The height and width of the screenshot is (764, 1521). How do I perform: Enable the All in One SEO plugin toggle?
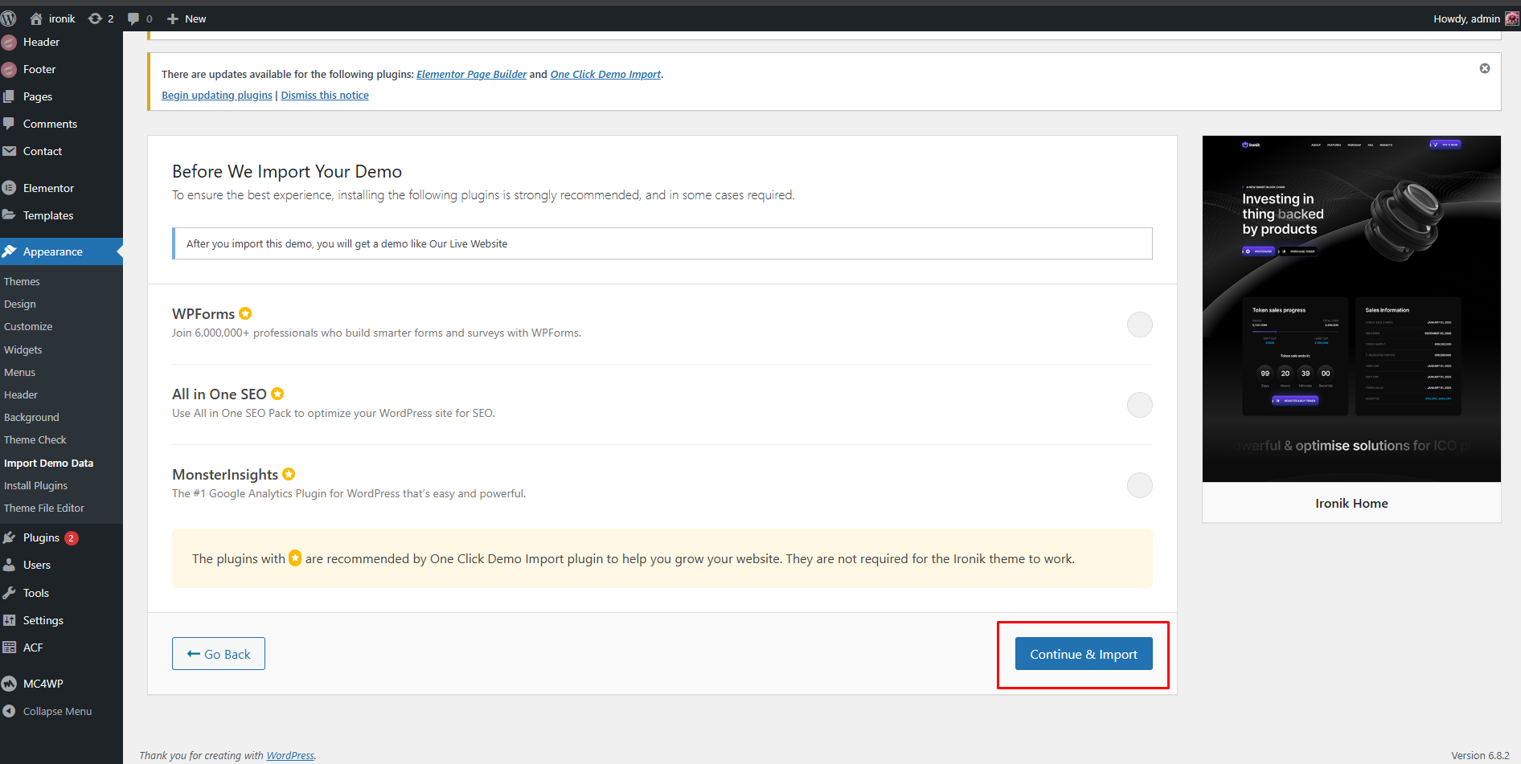coord(1139,405)
